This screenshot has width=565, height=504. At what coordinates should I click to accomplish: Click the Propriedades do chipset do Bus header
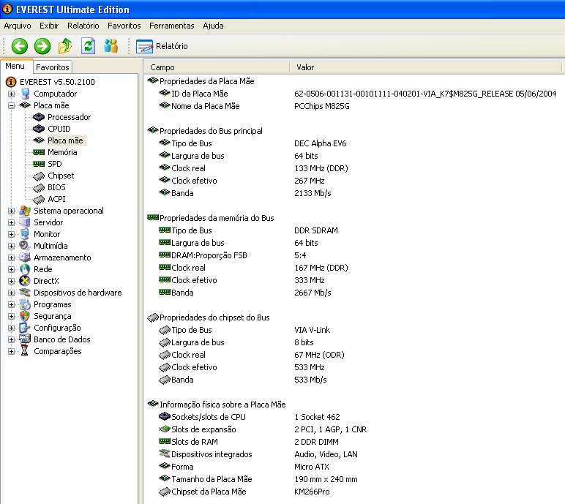pos(209,317)
